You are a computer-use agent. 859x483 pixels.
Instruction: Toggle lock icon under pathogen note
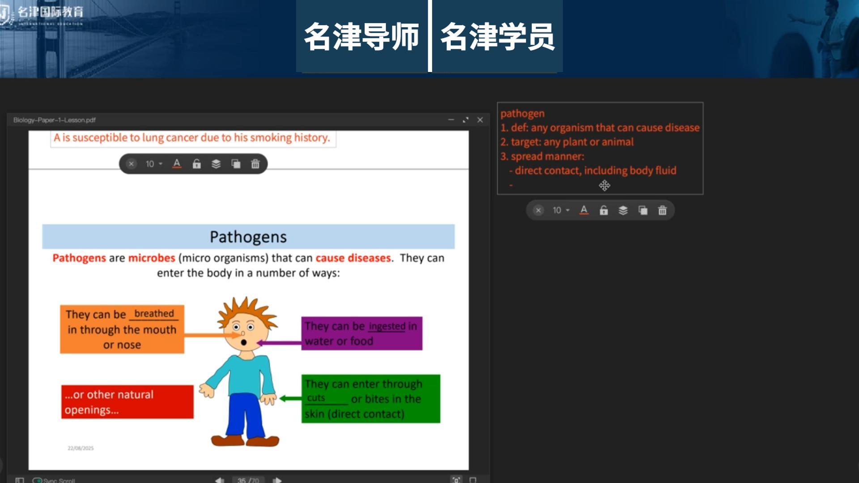point(604,210)
